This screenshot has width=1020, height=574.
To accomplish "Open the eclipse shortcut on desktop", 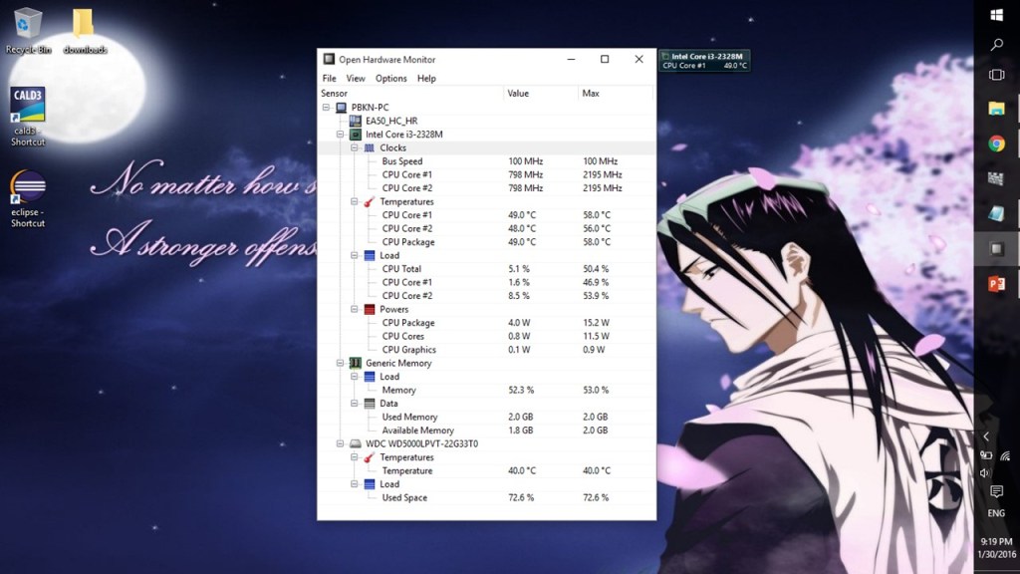I will [x=28, y=187].
